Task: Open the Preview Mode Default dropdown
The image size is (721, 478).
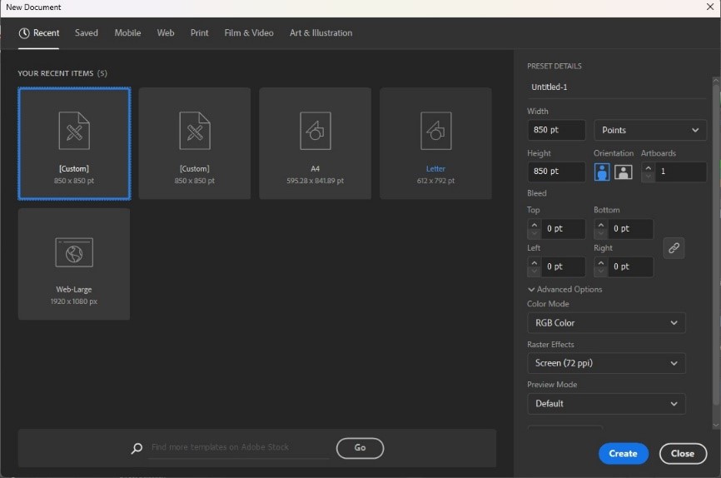Action: (606, 404)
